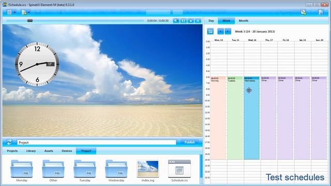Click the fullscreen expand preview icon
The image size is (331, 186).
pos(198,21)
